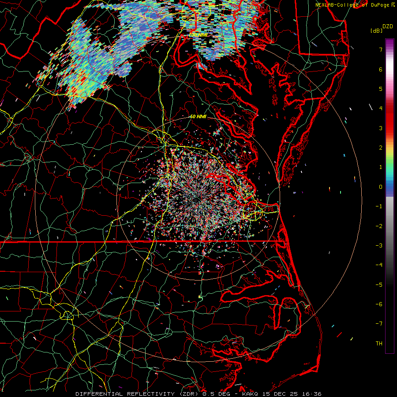Click the NEXLAB-College of DuPage header text
Viewport: 397px width, 397px height.
click(352, 5)
